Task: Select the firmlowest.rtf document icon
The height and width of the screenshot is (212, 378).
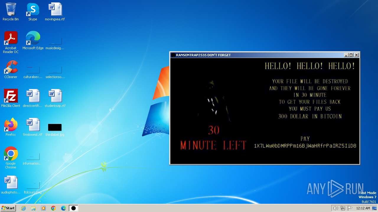Action: click(x=33, y=127)
